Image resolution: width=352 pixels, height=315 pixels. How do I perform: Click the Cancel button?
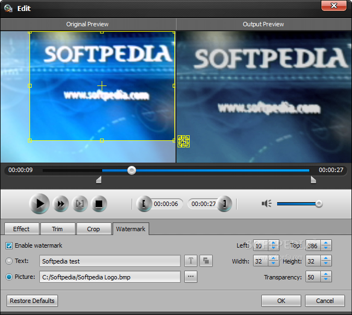325,301
